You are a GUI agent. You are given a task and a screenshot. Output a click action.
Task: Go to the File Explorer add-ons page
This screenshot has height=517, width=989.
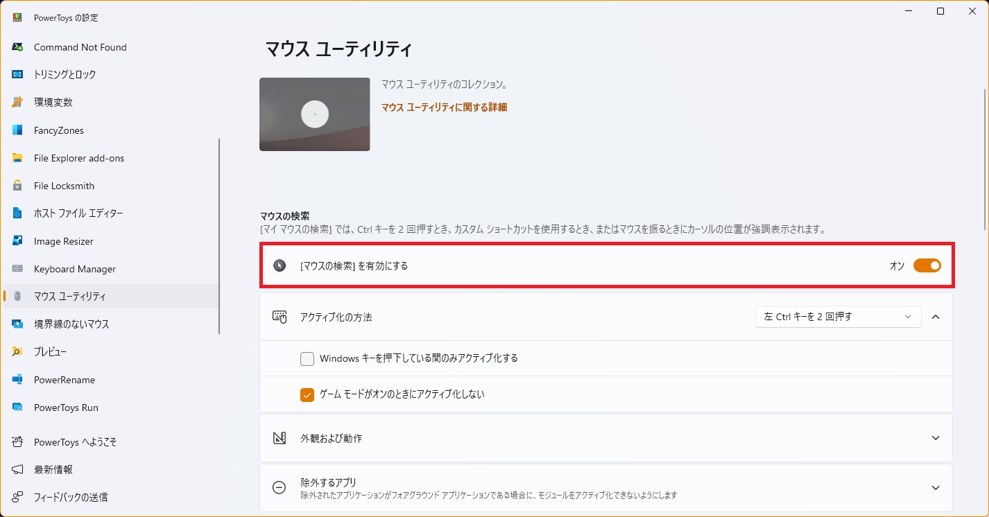[x=79, y=158]
